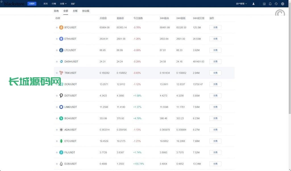Favorite the BTC/USDT pair with star

[x=57, y=28]
